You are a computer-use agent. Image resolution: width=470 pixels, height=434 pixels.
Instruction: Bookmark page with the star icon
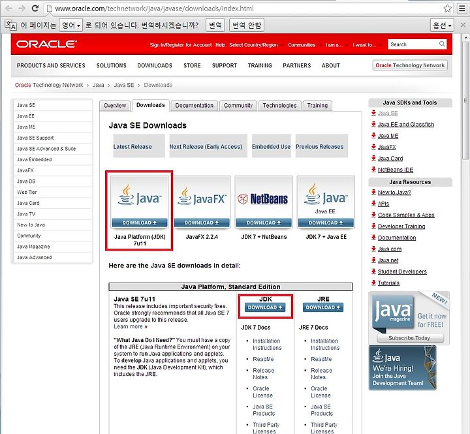tap(448, 8)
